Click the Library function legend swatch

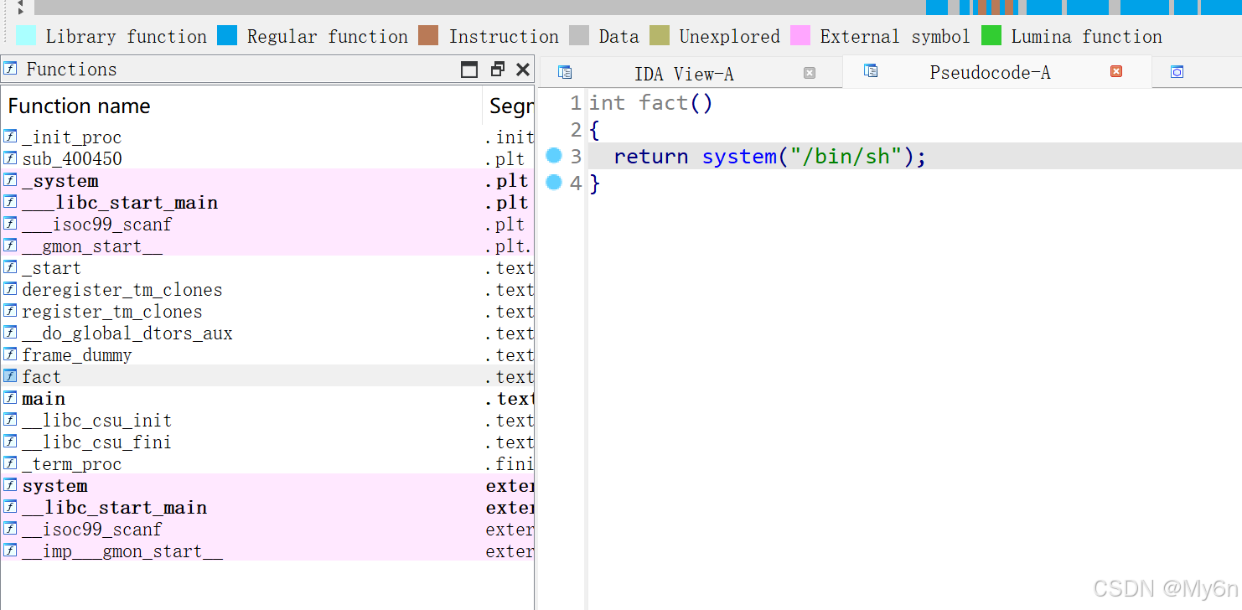pos(26,35)
